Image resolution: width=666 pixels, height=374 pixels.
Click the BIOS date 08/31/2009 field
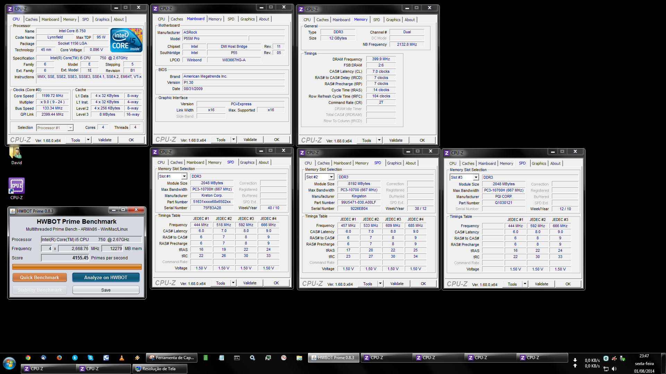click(234, 89)
